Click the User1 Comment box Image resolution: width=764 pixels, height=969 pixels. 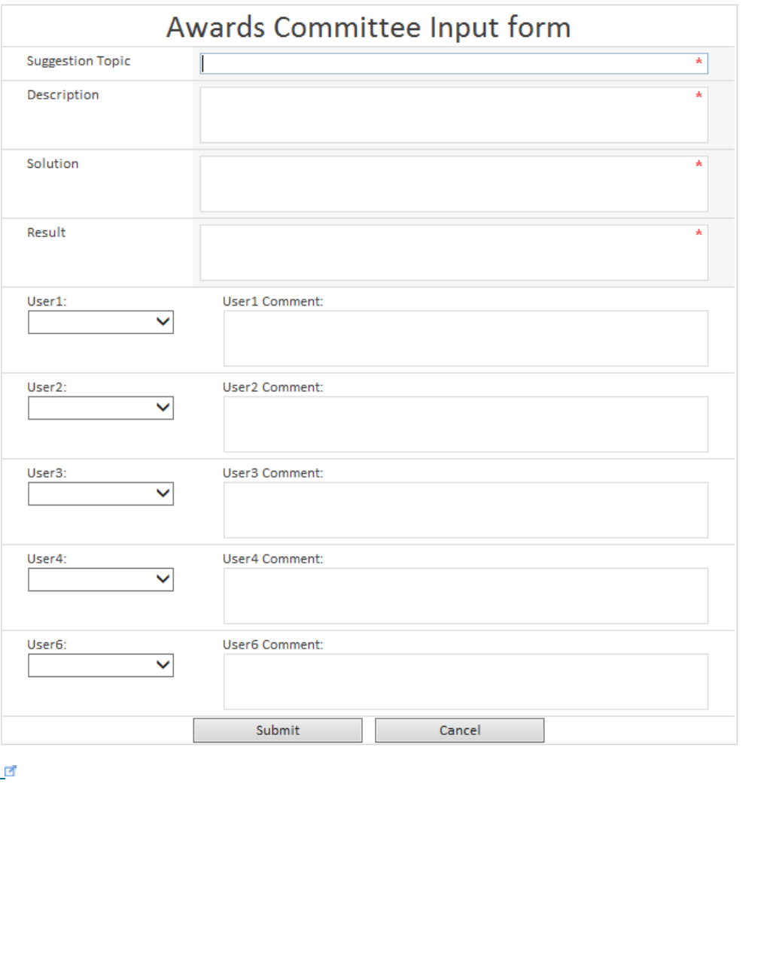click(466, 339)
